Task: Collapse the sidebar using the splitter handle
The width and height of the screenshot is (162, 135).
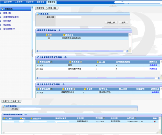Action: [32, 53]
